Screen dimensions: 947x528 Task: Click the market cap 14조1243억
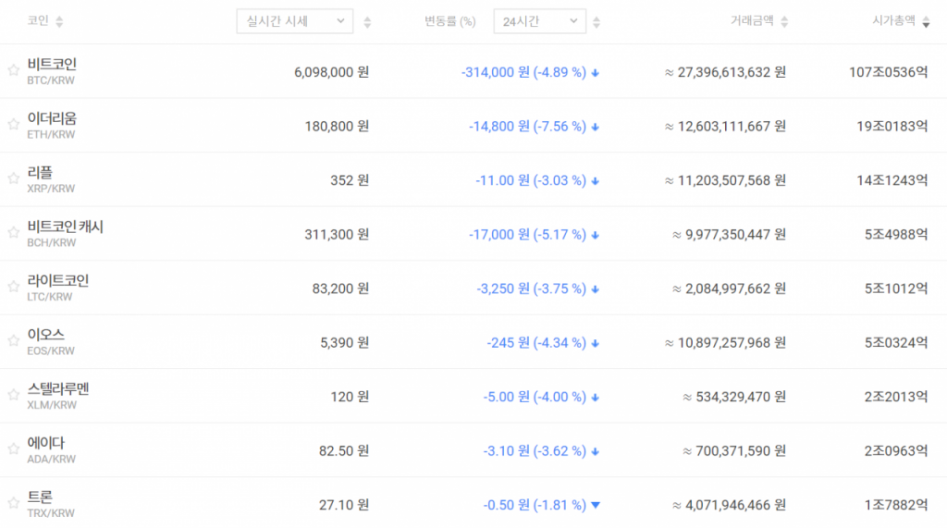[892, 180]
